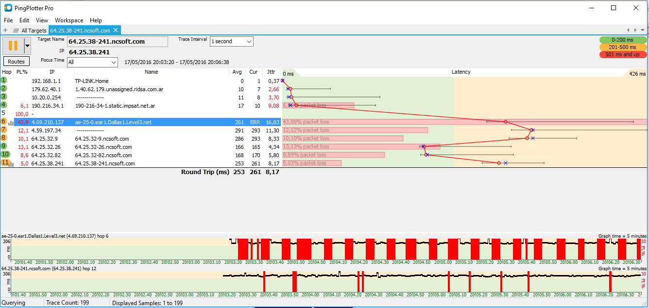Open the All Targets list icon
Viewport: 649px width, 308px height.
(x=16, y=30)
